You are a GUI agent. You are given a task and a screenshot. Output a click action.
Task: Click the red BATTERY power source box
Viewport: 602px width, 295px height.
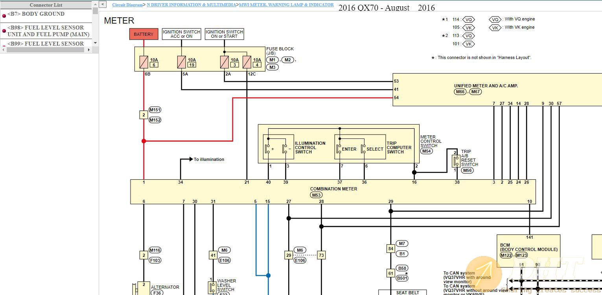[144, 34]
